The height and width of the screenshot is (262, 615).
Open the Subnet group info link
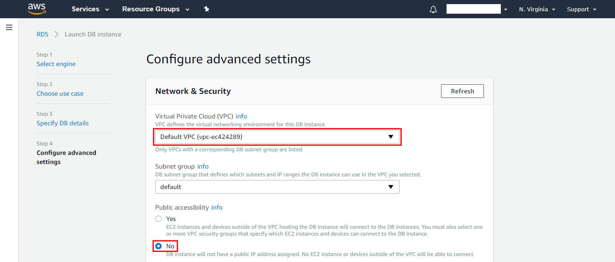click(x=203, y=166)
